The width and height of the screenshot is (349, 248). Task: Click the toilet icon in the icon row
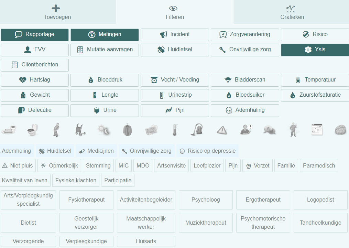[x=32, y=130]
